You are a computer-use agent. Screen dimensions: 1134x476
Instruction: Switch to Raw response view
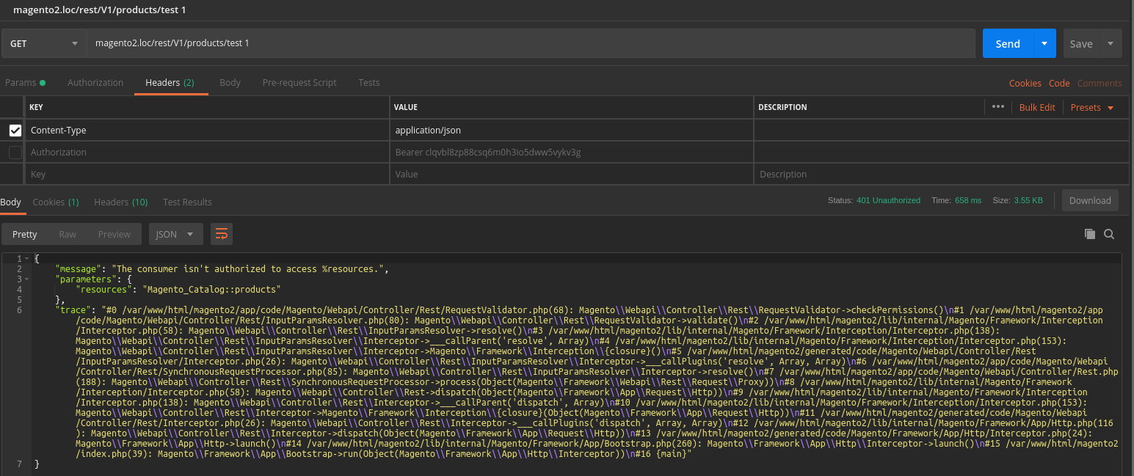(x=68, y=234)
